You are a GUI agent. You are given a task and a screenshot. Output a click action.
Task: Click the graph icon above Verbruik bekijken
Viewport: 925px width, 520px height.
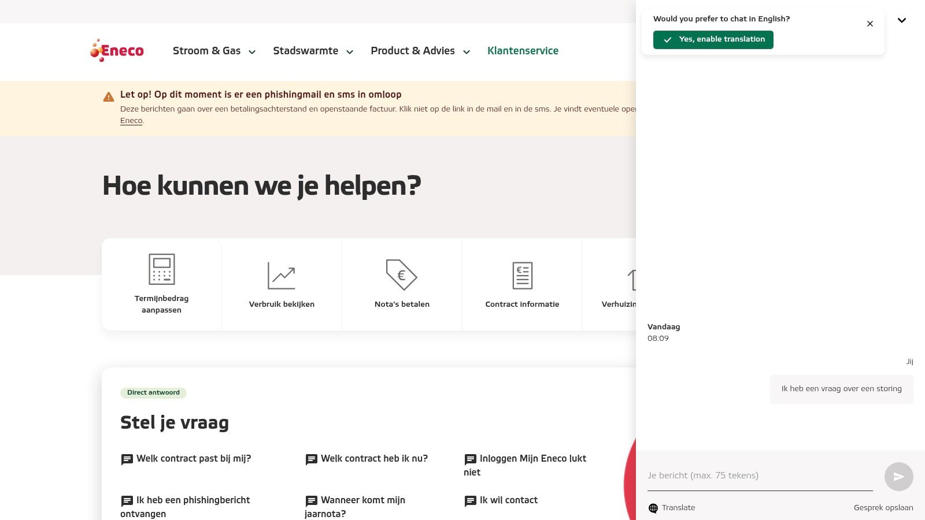(282, 275)
